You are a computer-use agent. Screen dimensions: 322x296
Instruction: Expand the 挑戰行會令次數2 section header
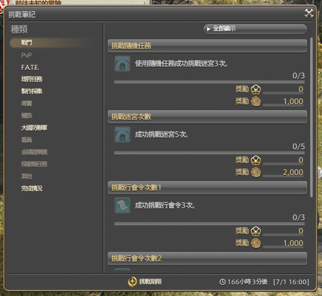pyautogui.click(x=208, y=258)
